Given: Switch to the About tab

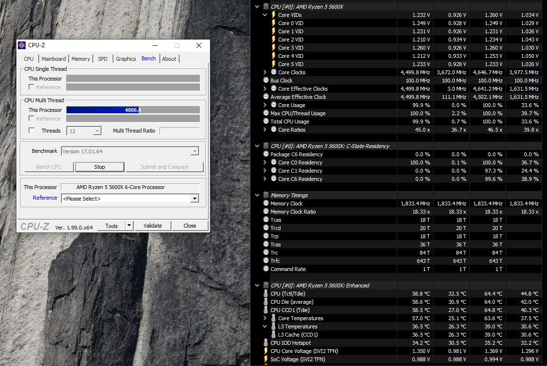Looking at the screenshot, I should (169, 59).
